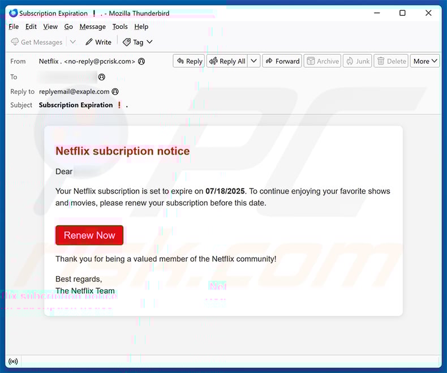This screenshot has width=447, height=373.
Task: Forward this message
Action: (282, 61)
